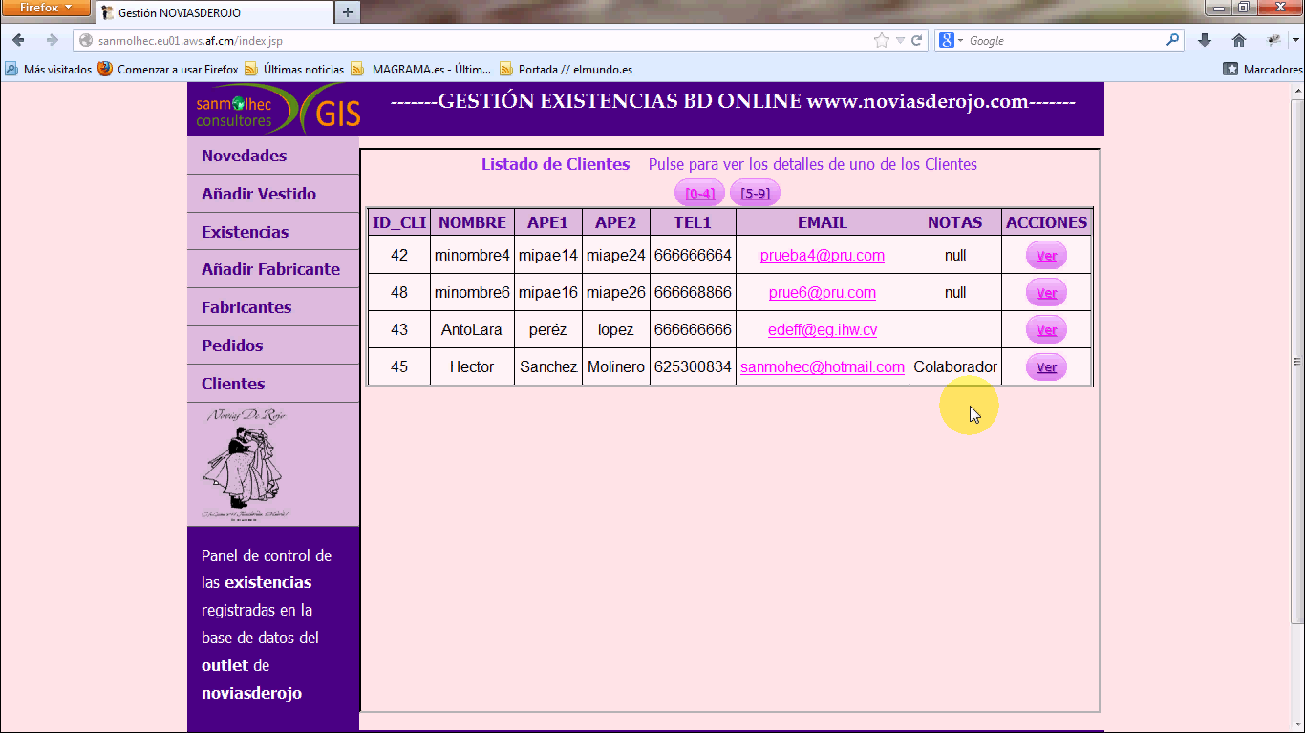Click the email link sanmohec@hotmail.com
The width and height of the screenshot is (1305, 733).
tap(822, 367)
